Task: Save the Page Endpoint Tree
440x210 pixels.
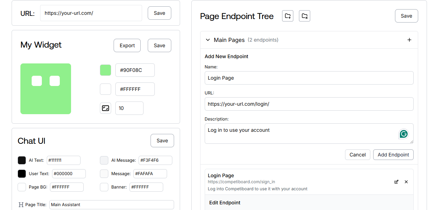Action: coord(407,16)
